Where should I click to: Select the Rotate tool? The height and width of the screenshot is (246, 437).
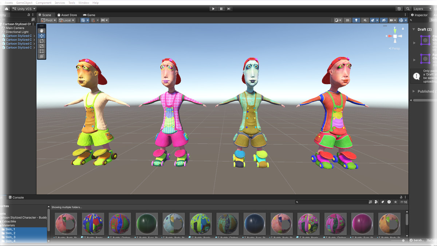[x=42, y=41]
